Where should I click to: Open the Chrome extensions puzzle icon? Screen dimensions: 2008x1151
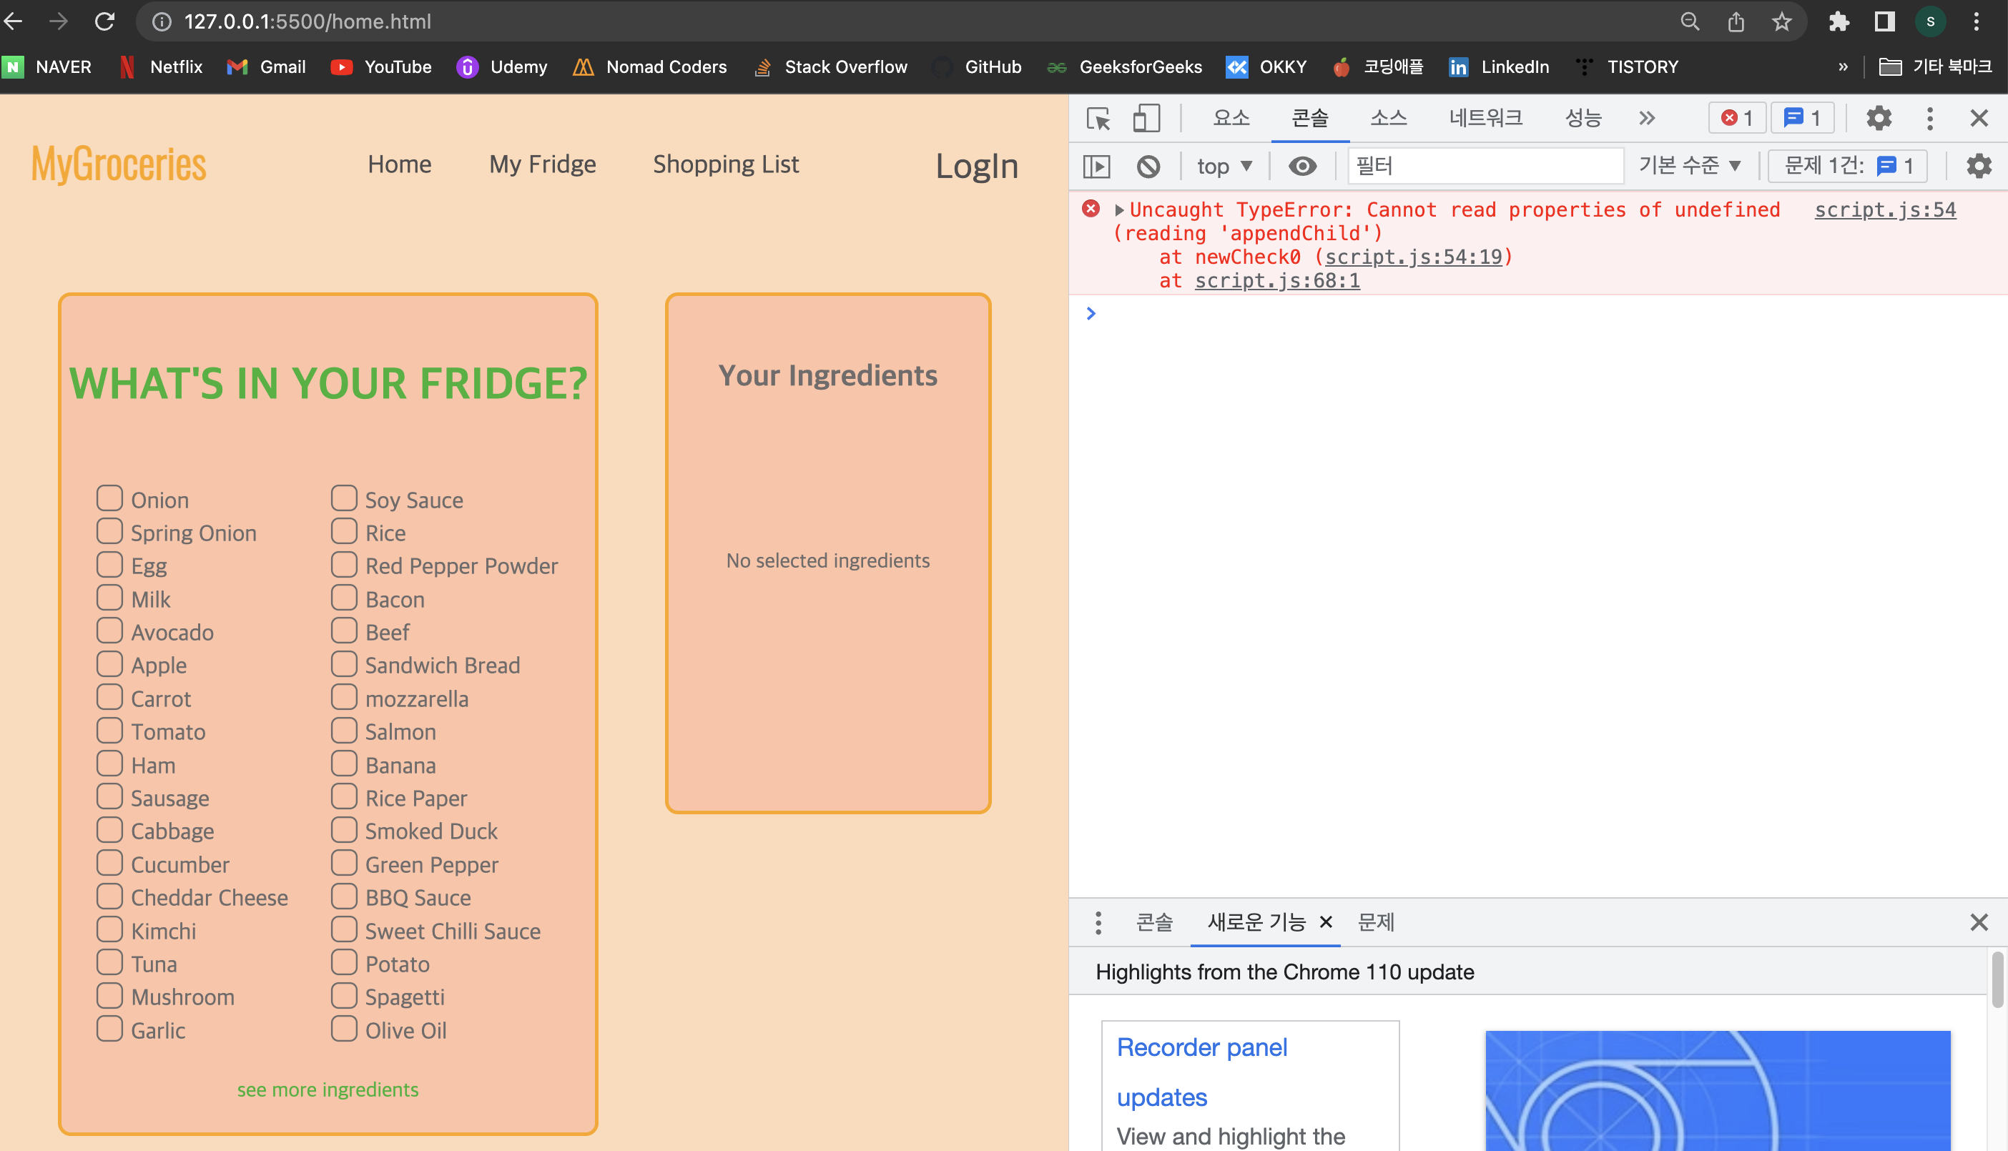(1839, 21)
